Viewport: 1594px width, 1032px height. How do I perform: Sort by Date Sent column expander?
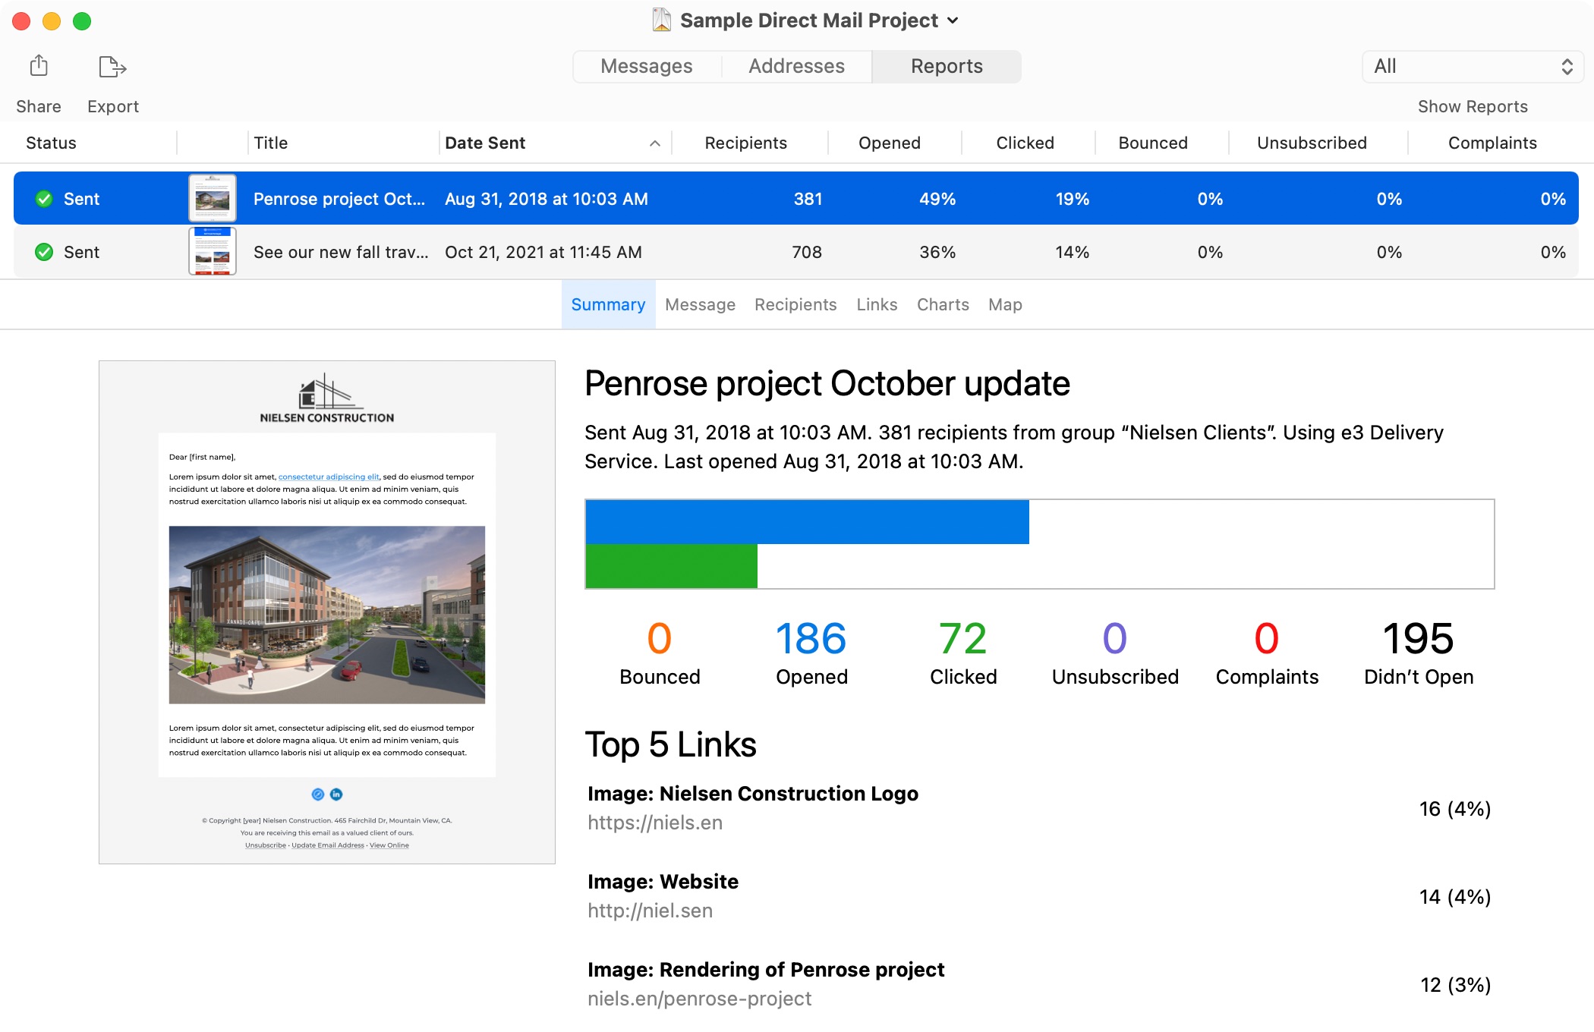tap(654, 143)
